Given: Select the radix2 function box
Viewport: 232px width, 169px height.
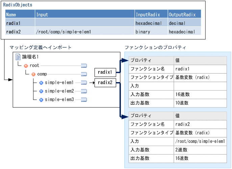Looking at the screenshot, I should [x=106, y=82].
